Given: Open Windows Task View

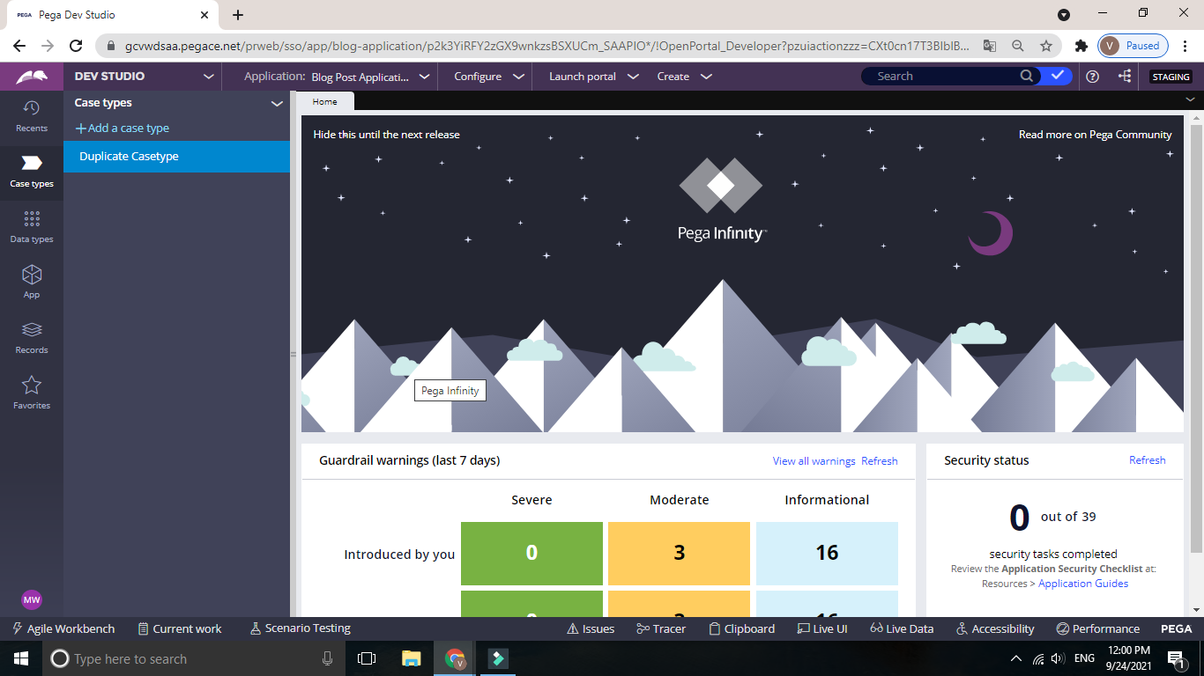Looking at the screenshot, I should coord(367,658).
